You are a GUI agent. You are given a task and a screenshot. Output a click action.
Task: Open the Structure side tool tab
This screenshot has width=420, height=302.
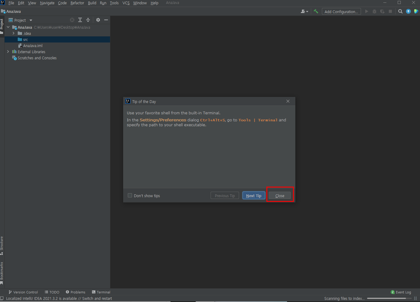tap(2, 245)
